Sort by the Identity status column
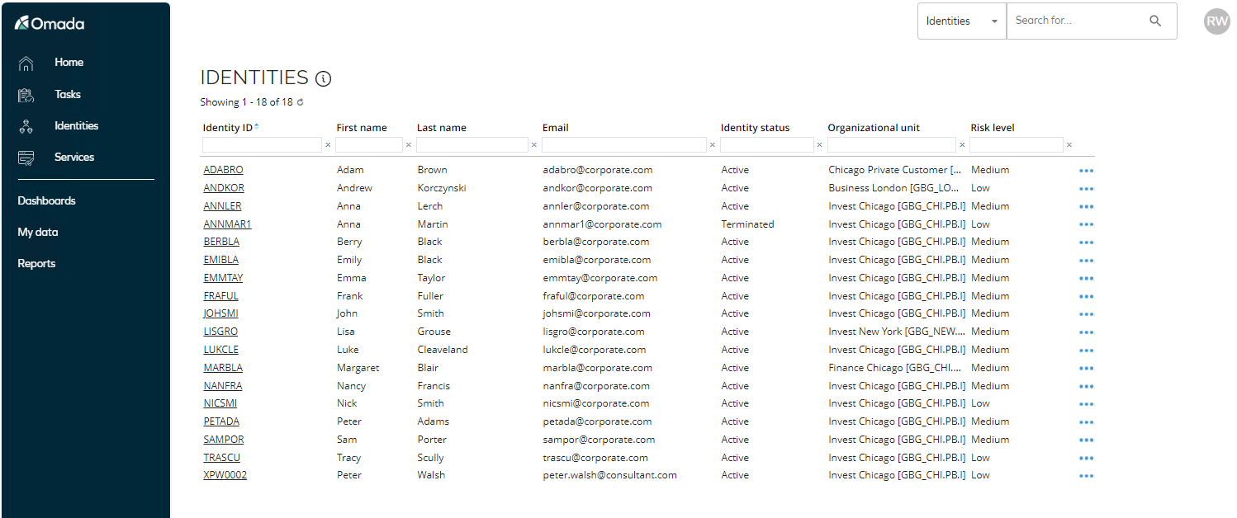The image size is (1237, 518). coord(755,128)
